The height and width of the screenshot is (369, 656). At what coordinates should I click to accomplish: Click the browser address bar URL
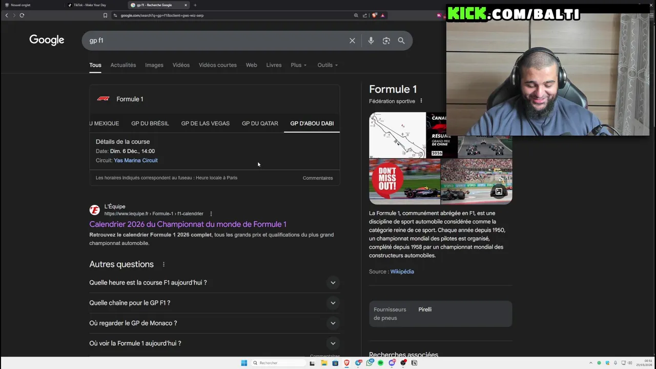(162, 15)
